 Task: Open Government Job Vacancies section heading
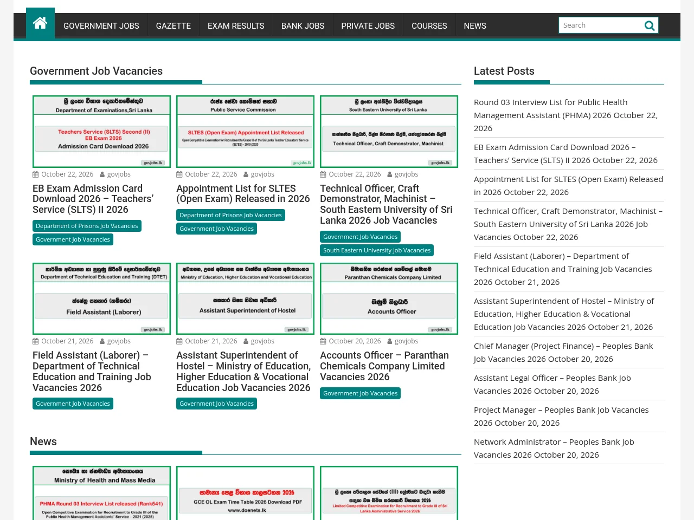tap(96, 71)
